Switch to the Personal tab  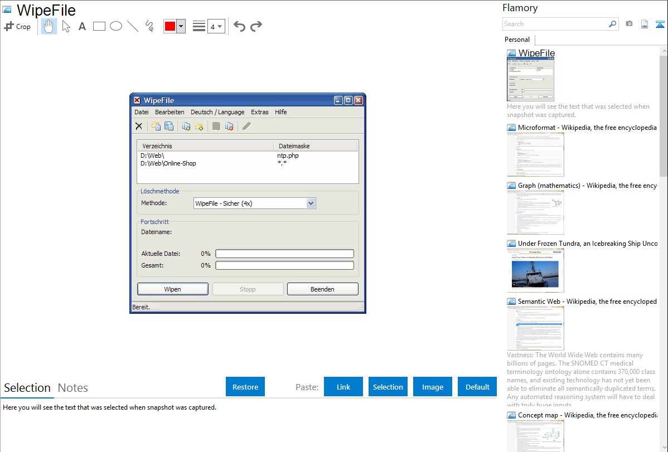517,40
